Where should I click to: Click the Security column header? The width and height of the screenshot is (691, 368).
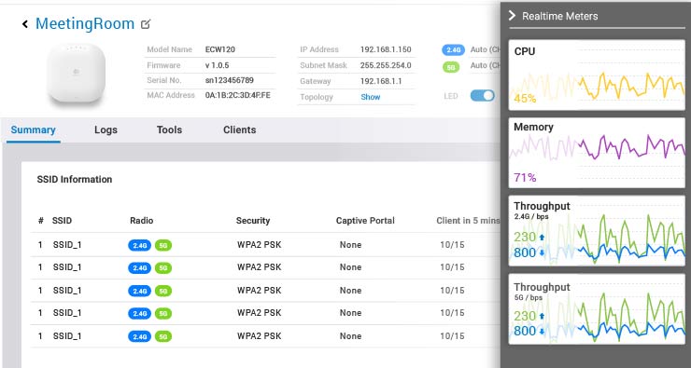point(253,221)
